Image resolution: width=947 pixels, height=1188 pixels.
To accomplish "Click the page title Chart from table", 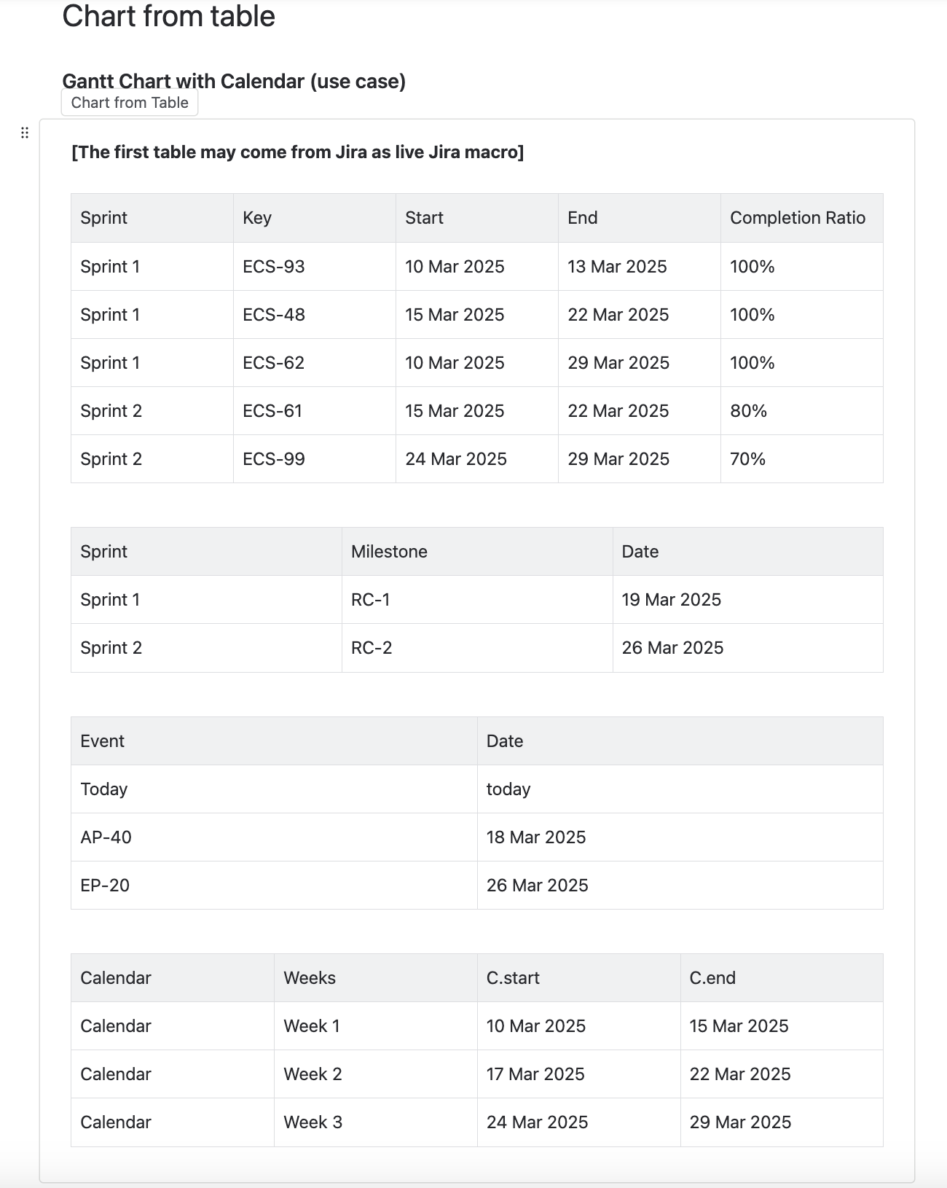I will [x=168, y=17].
